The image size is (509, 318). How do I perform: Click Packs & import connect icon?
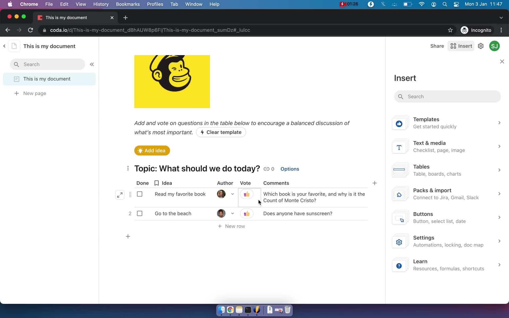click(x=399, y=195)
